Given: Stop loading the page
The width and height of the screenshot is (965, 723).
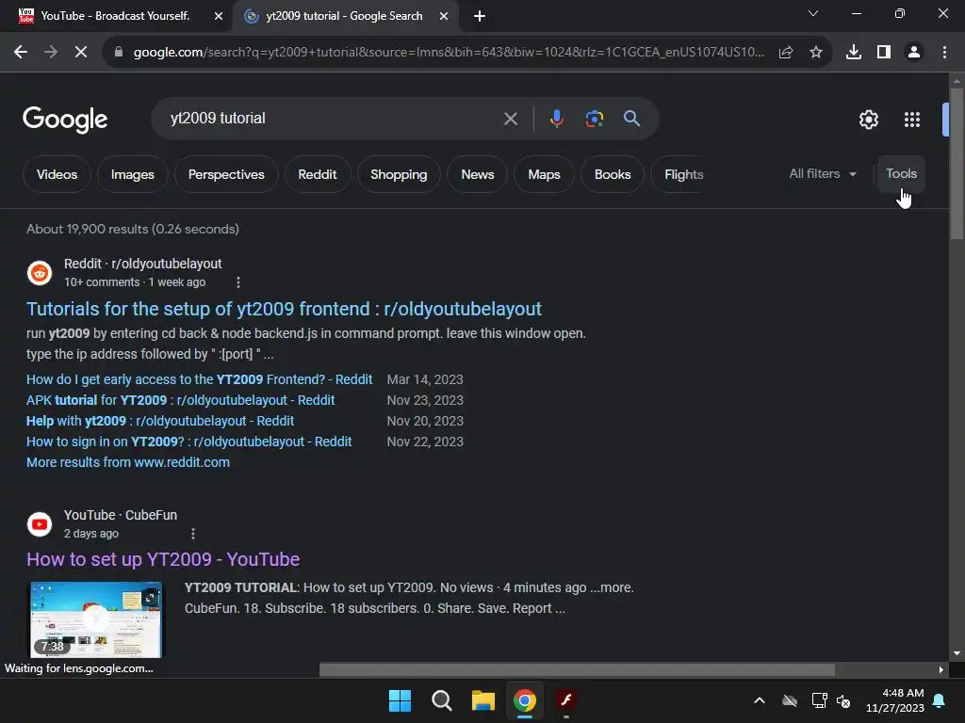Looking at the screenshot, I should [81, 53].
